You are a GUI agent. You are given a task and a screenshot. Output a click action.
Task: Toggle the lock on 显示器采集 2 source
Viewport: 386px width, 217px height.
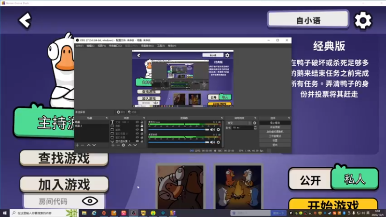click(x=142, y=141)
